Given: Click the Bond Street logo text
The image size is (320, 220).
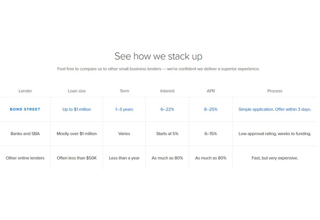Looking at the screenshot, I should click(25, 109).
